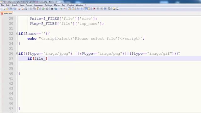Screen dimensions: 201x113
Task: Open the Format menu
Action: tap(29, 5)
